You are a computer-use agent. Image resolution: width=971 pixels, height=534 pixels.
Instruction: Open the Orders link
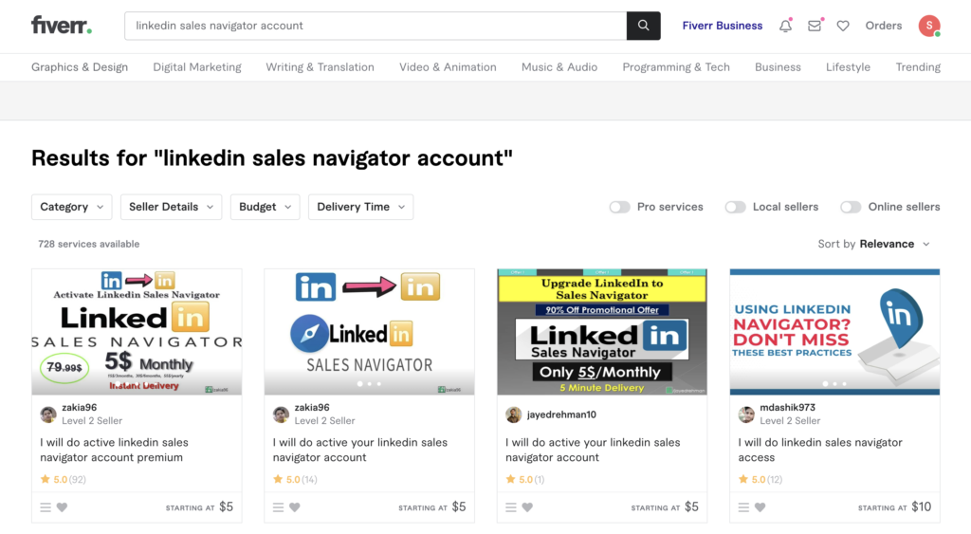coord(884,26)
